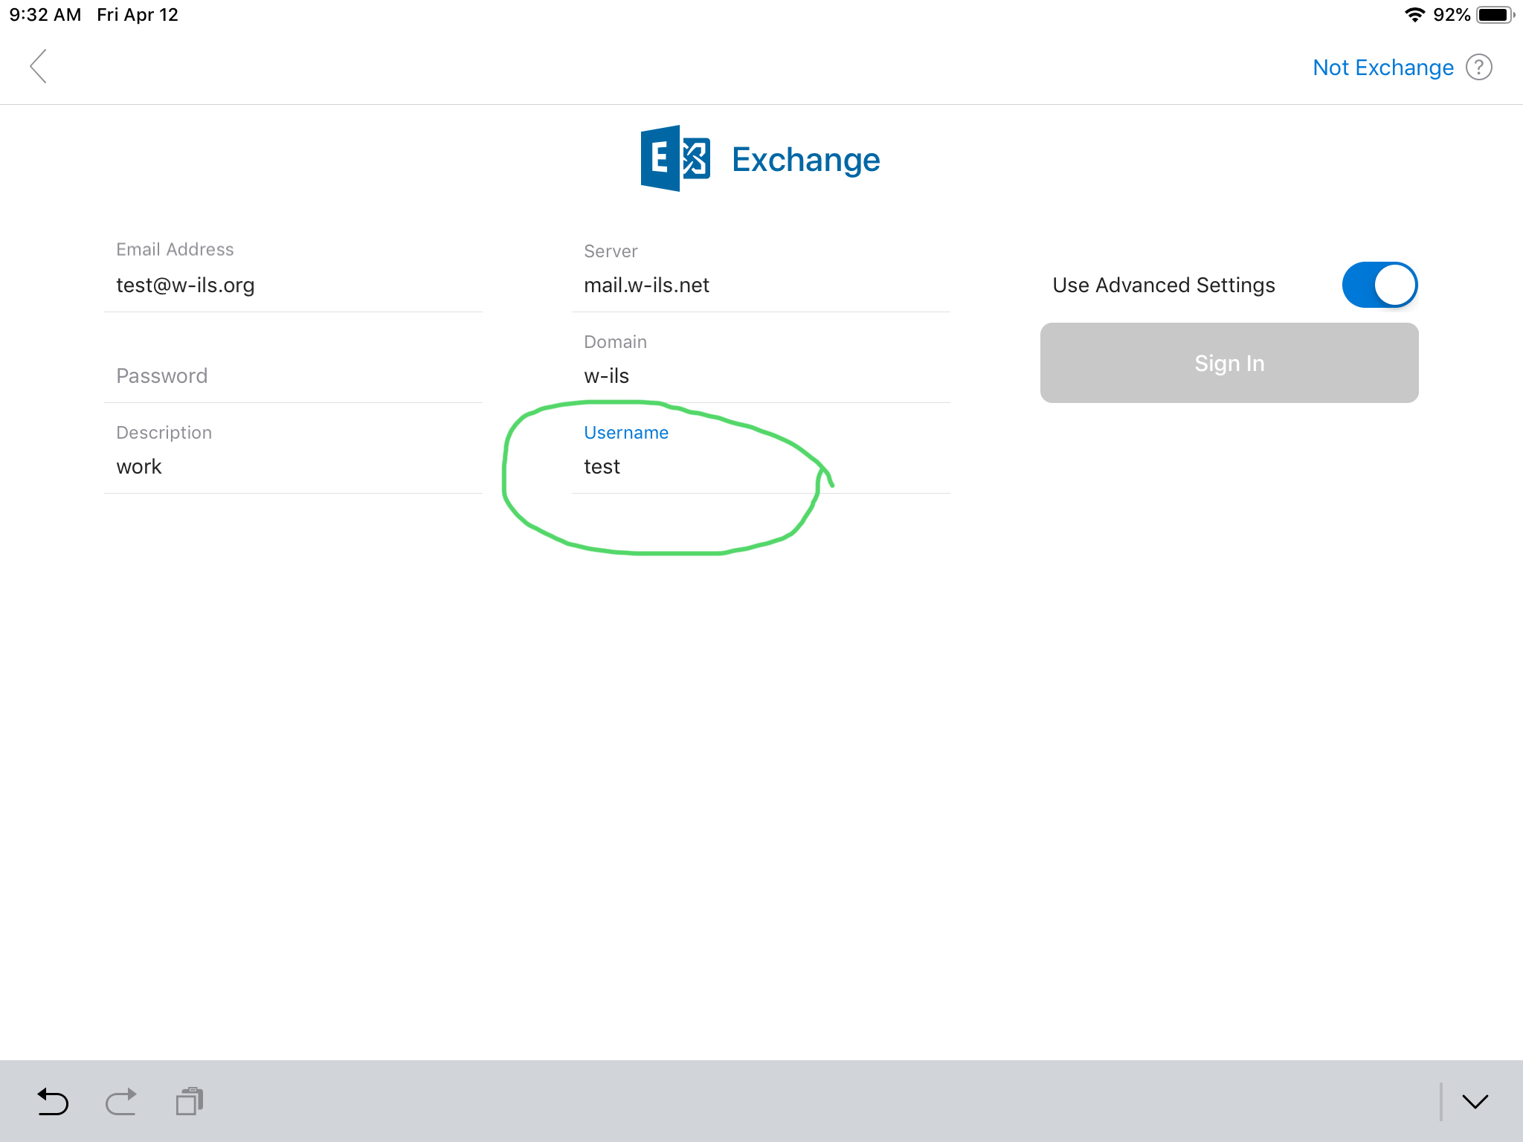Tap the back arrow chevron
Viewport: 1523px width, 1142px height.
39,67
